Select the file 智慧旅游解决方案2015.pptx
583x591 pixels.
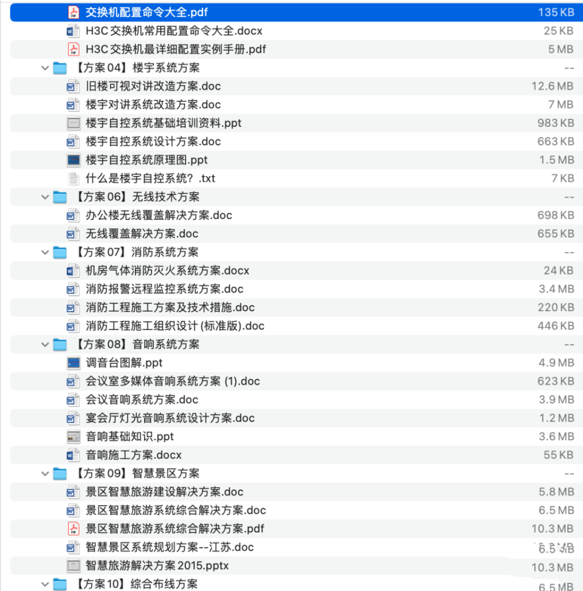tap(156, 566)
